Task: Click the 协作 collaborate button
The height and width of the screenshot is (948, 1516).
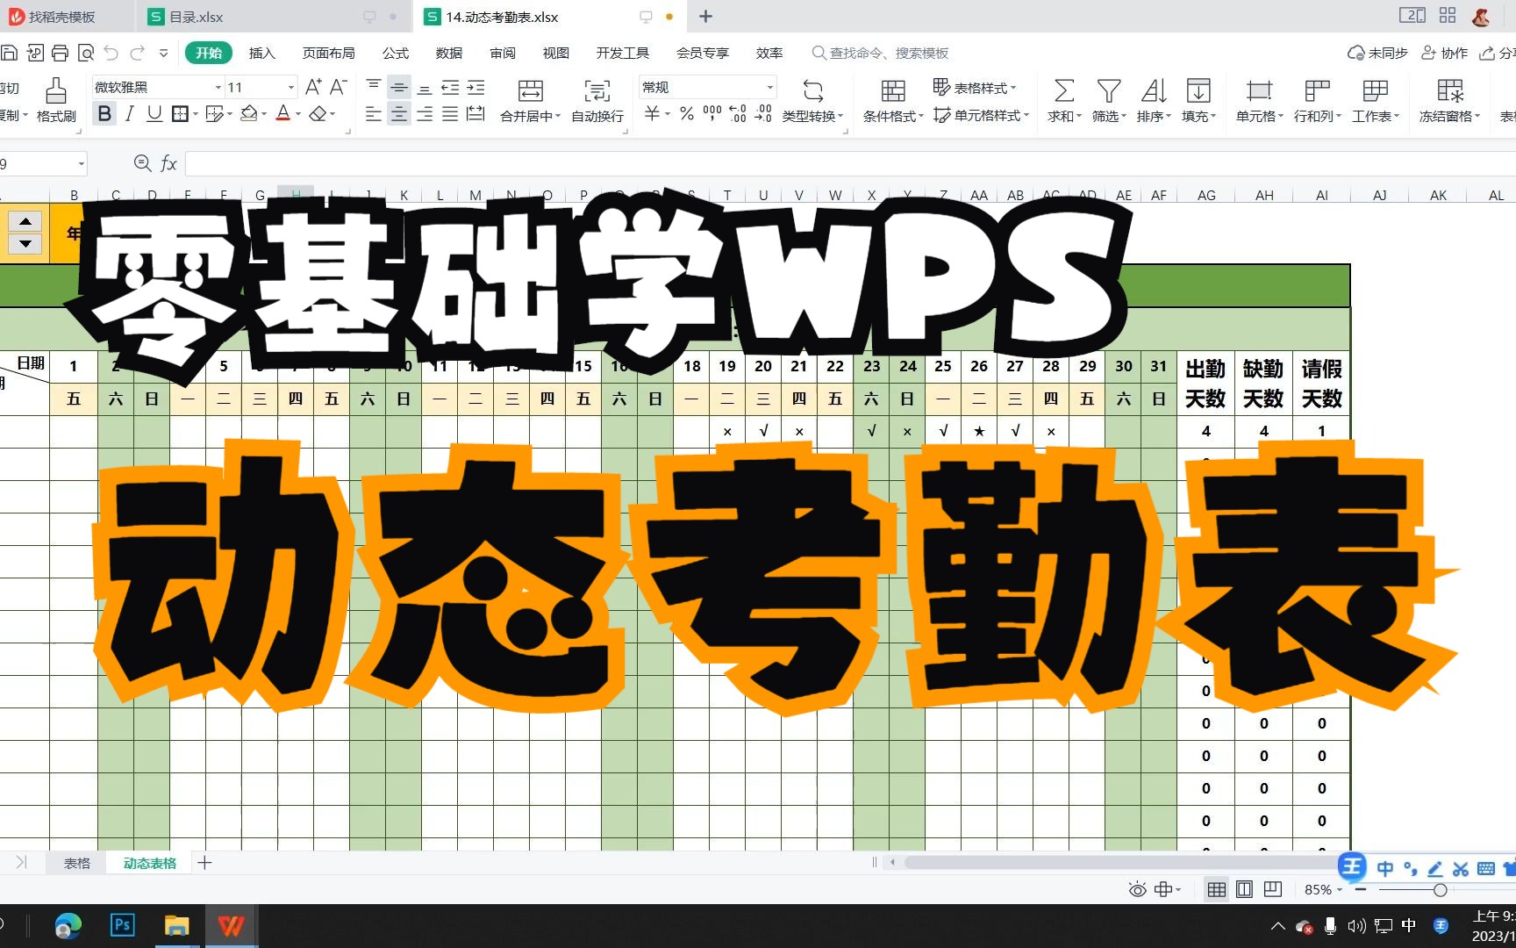Action: (1444, 53)
